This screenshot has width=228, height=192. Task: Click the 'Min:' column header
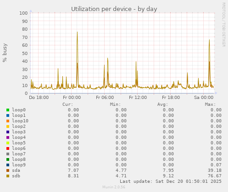point(115,104)
